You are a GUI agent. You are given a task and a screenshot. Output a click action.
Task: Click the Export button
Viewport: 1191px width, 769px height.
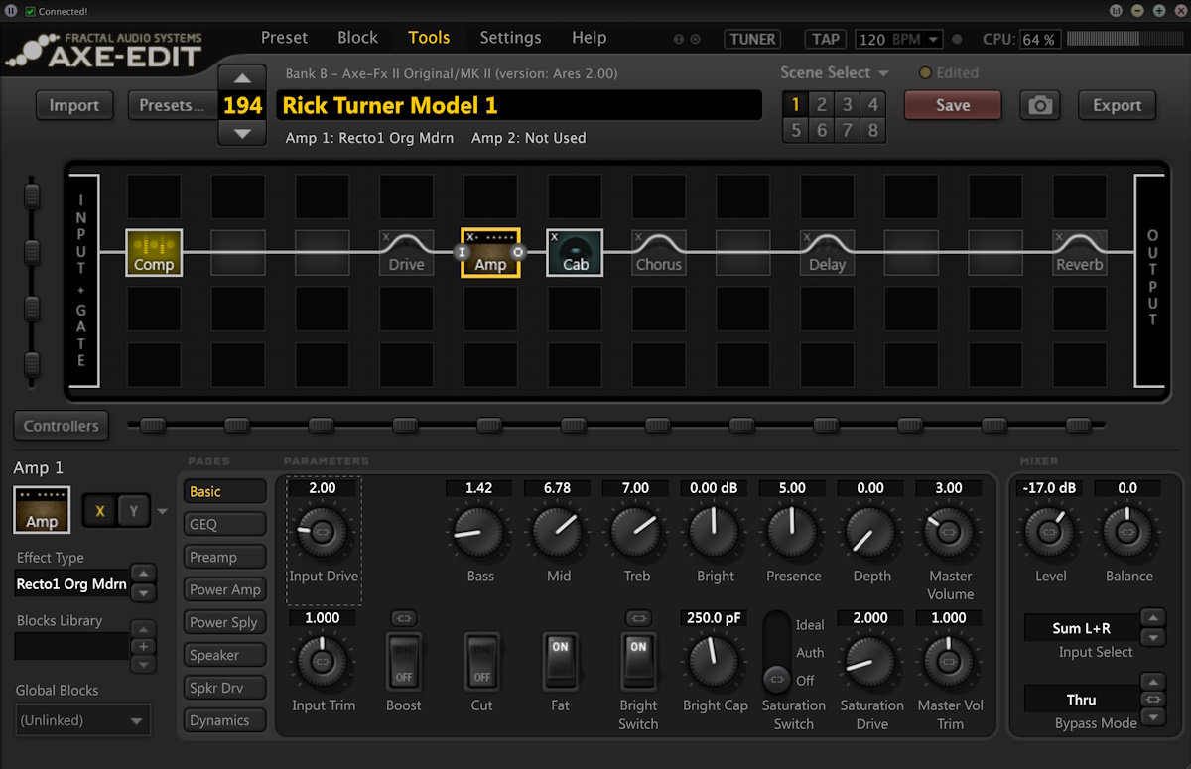tap(1118, 105)
